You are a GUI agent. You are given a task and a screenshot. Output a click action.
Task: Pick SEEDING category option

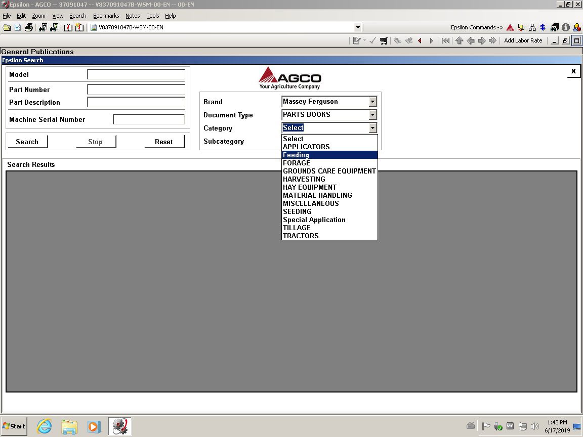tap(329, 211)
